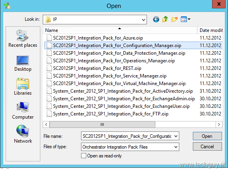This screenshot has height=169, width=228.
Task: Open Recent places in sidebar
Action: (x=23, y=38)
